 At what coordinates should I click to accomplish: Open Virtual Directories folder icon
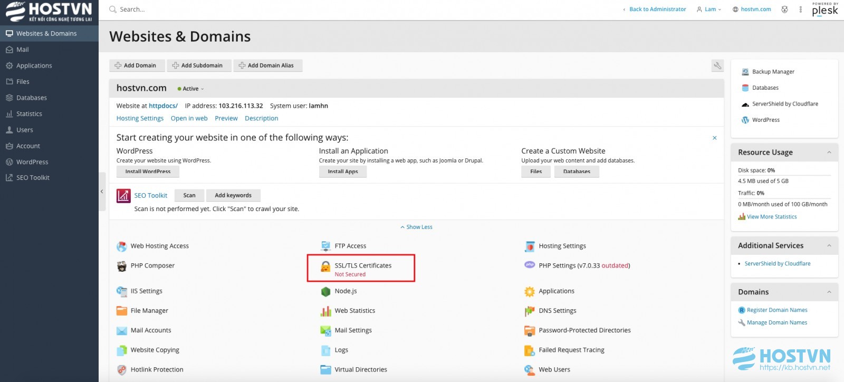325,370
